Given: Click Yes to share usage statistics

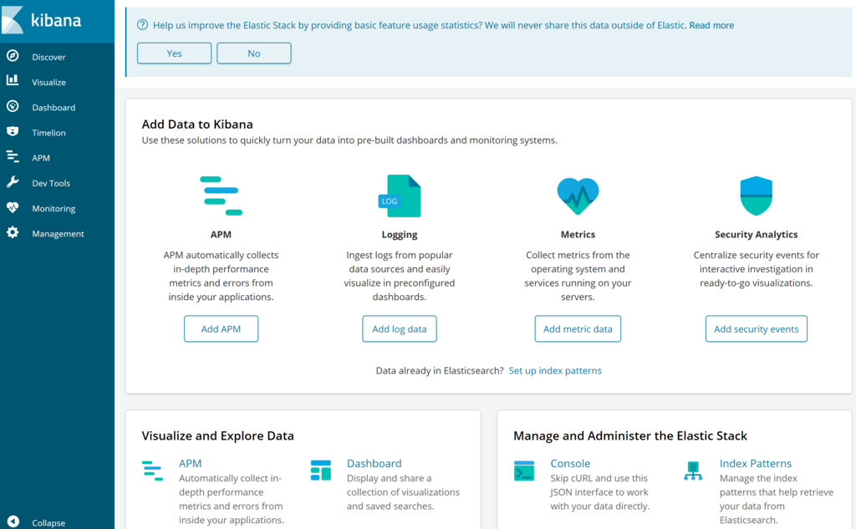Looking at the screenshot, I should tap(174, 53).
